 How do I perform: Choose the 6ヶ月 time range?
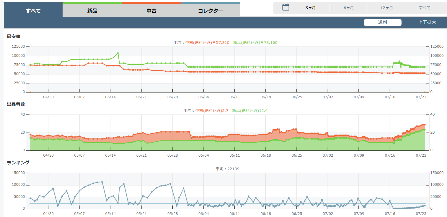349,8
